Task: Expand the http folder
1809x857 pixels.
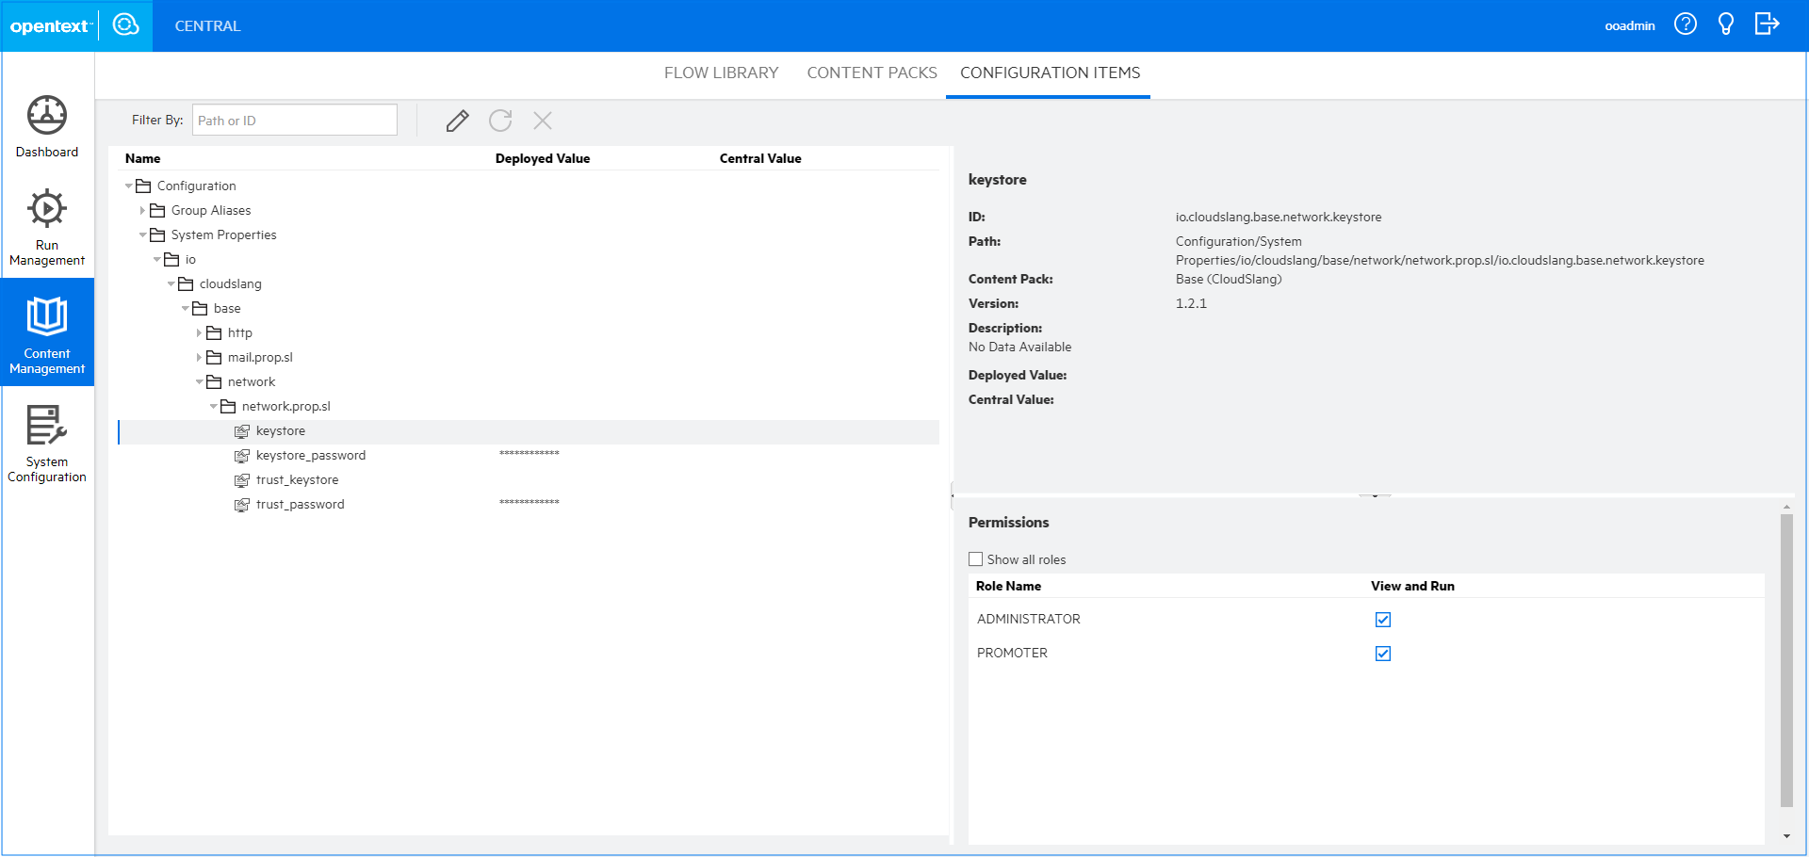Action: (x=199, y=332)
